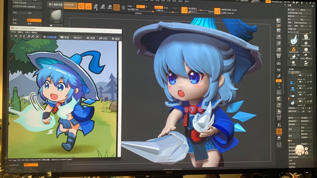Adjust the Rgb 强度 intensity slider

point(141,11)
